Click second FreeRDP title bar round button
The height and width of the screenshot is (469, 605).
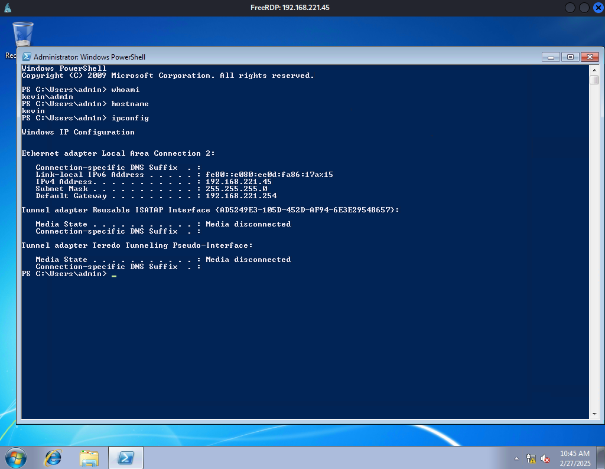pos(584,8)
